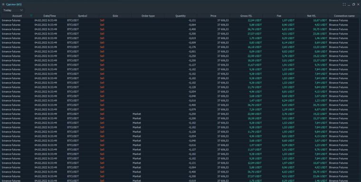The width and height of the screenshot is (361, 182).
Task: Click Gross P/L value 16,18 USDT
Action: [x=255, y=47]
